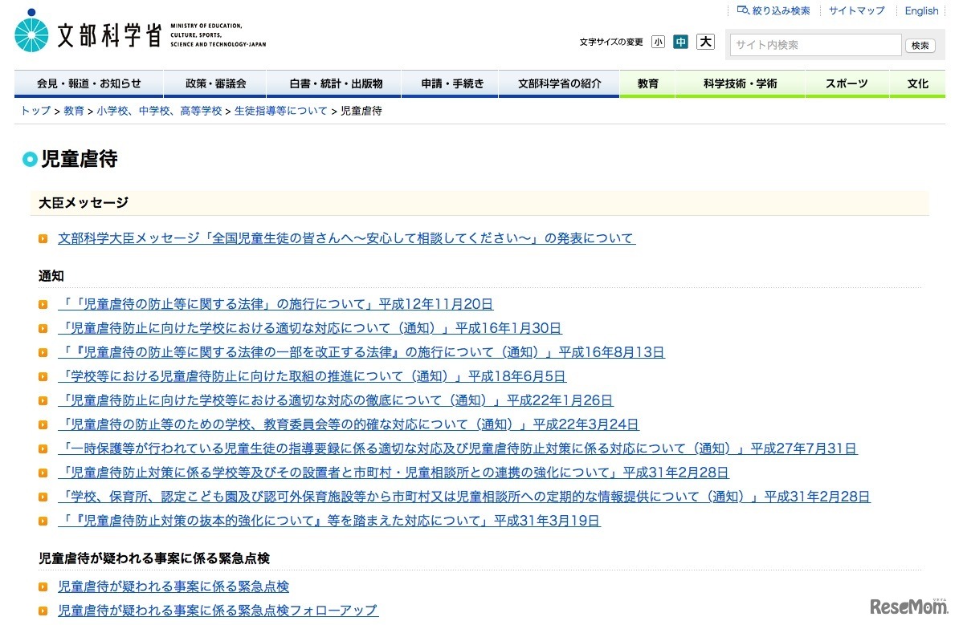959x625 pixels.
Task: Open the 文部科学省の紹介 navigation menu
Action: point(559,83)
